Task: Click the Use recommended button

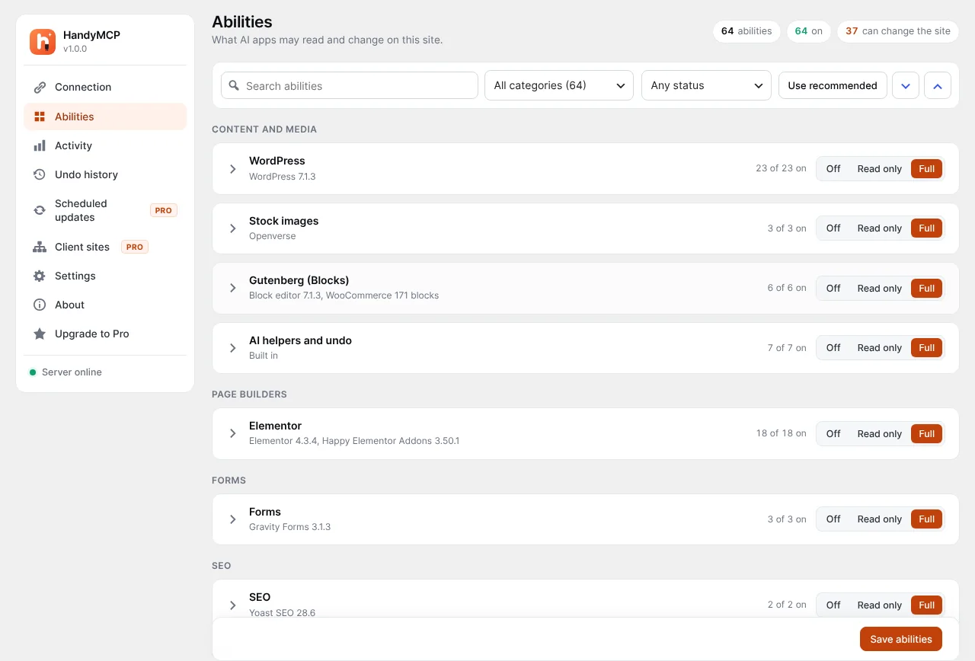Action: tap(833, 85)
